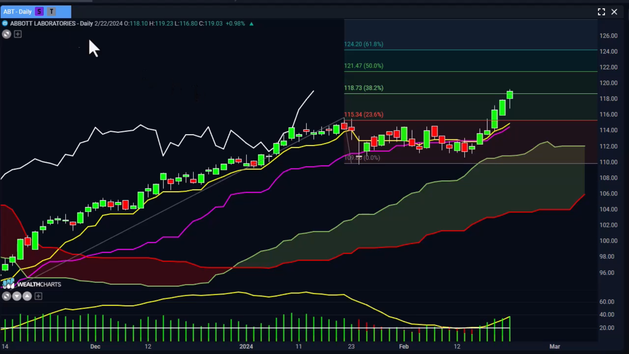This screenshot has width=629, height=354.
Task: Click the 121.47 (50.0%) Fibonacci label
Action: [364, 66]
